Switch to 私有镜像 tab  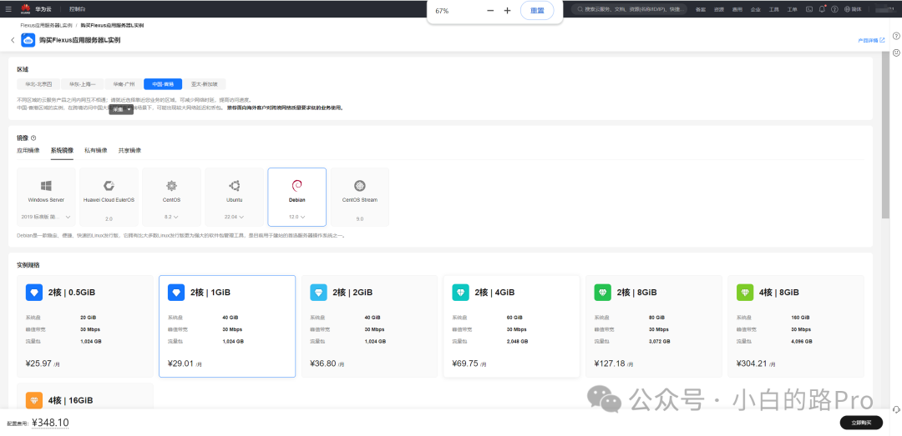[95, 151]
